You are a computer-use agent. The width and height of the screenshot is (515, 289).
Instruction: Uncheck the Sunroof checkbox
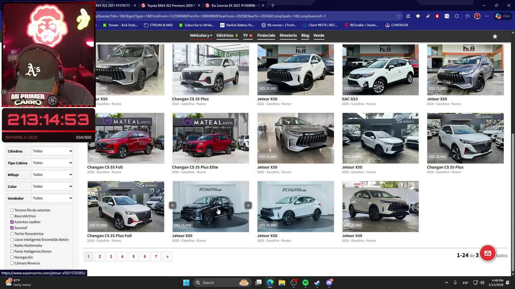pyautogui.click(x=12, y=228)
